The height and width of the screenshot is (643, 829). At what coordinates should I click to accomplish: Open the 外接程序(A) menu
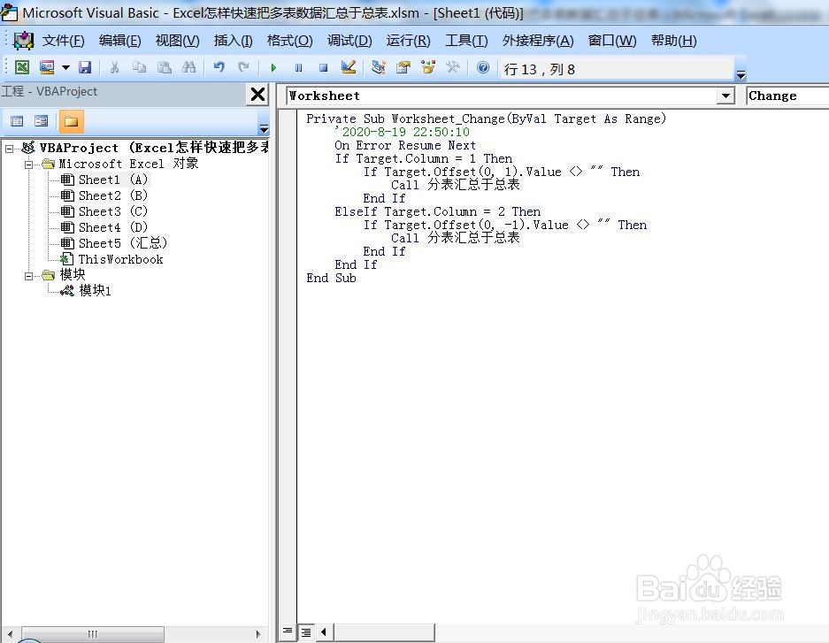click(x=538, y=41)
